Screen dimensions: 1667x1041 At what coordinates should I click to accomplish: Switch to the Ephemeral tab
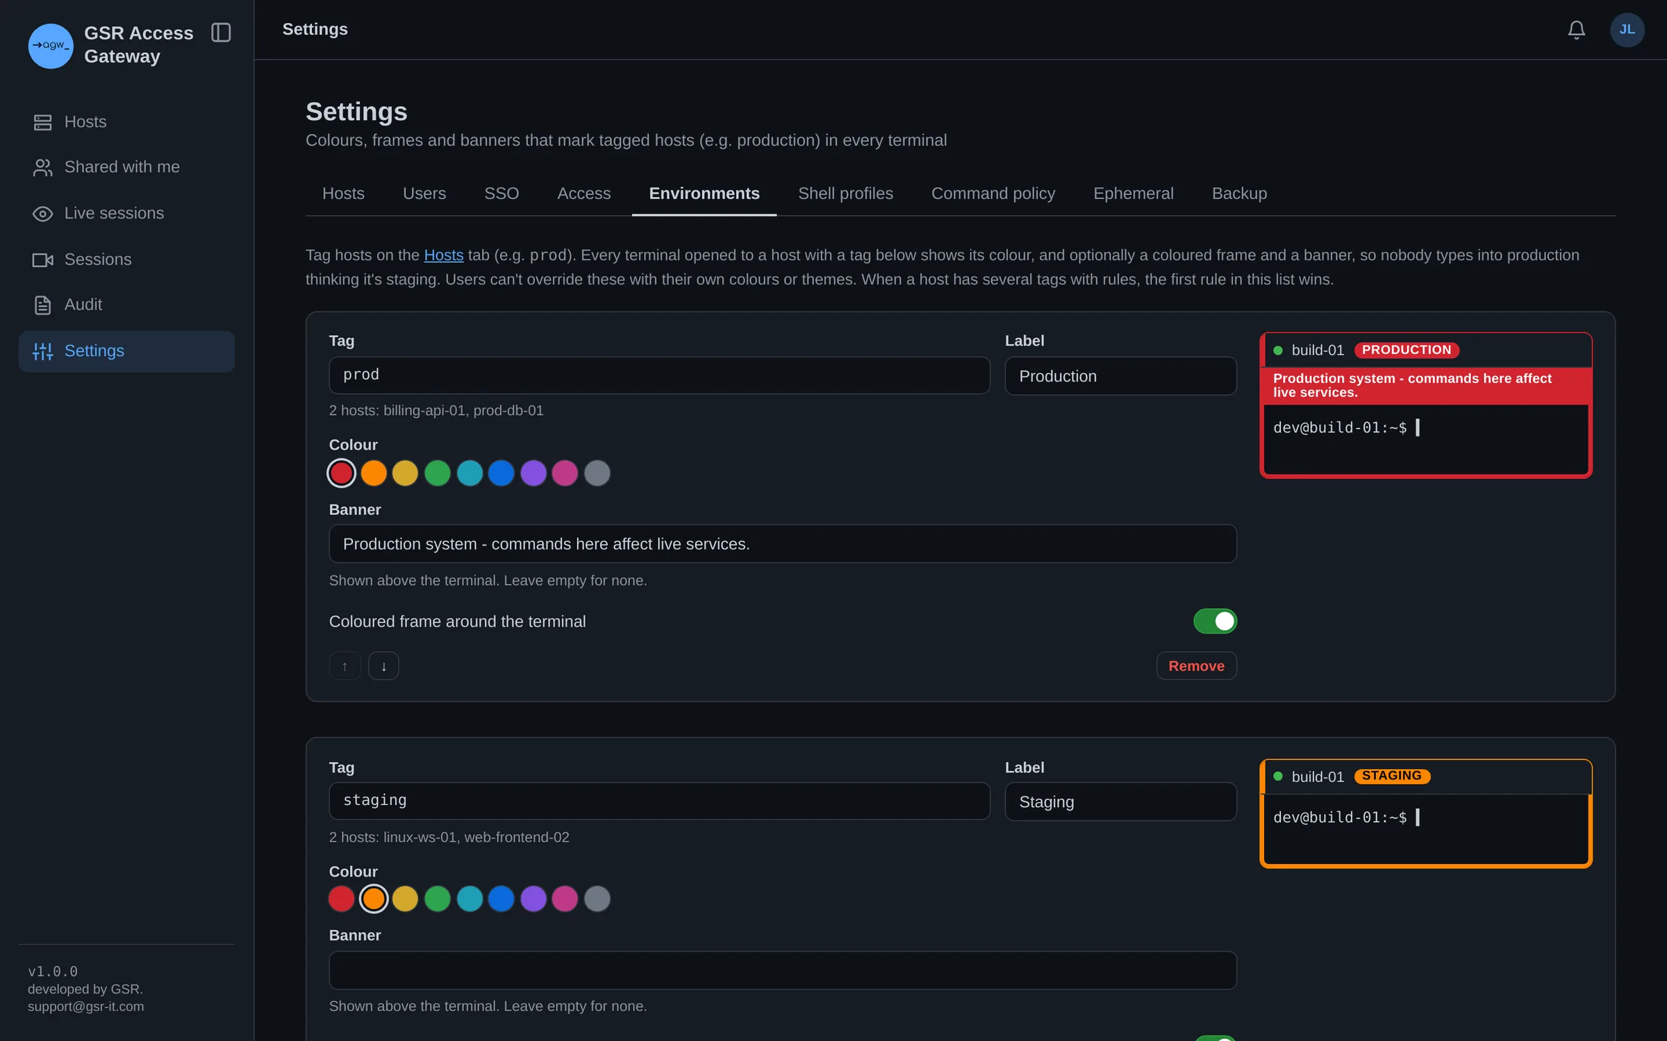(1133, 194)
